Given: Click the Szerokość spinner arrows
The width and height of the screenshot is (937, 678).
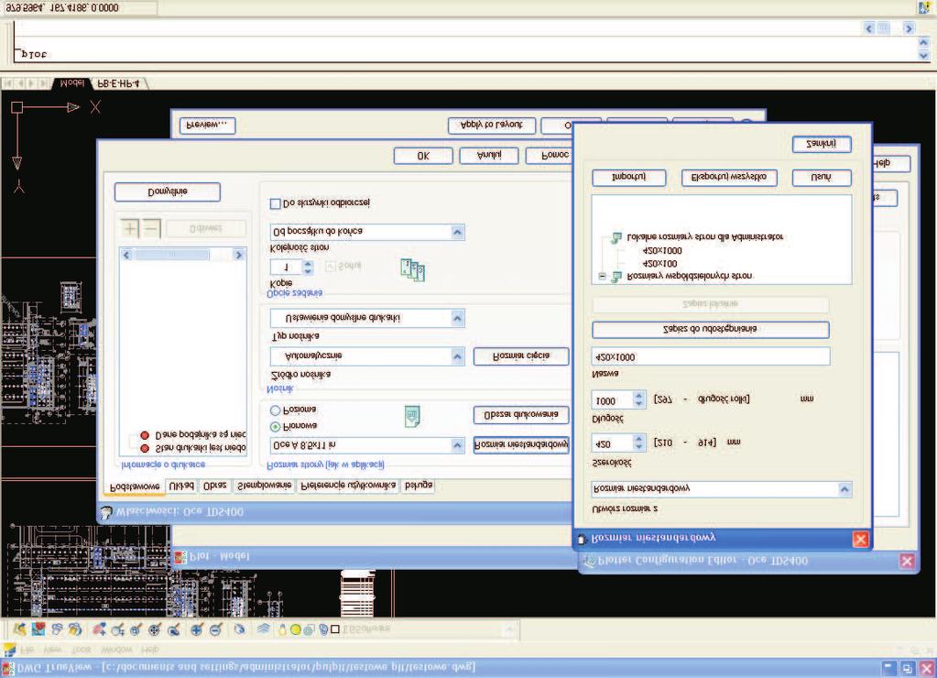Looking at the screenshot, I should point(638,443).
